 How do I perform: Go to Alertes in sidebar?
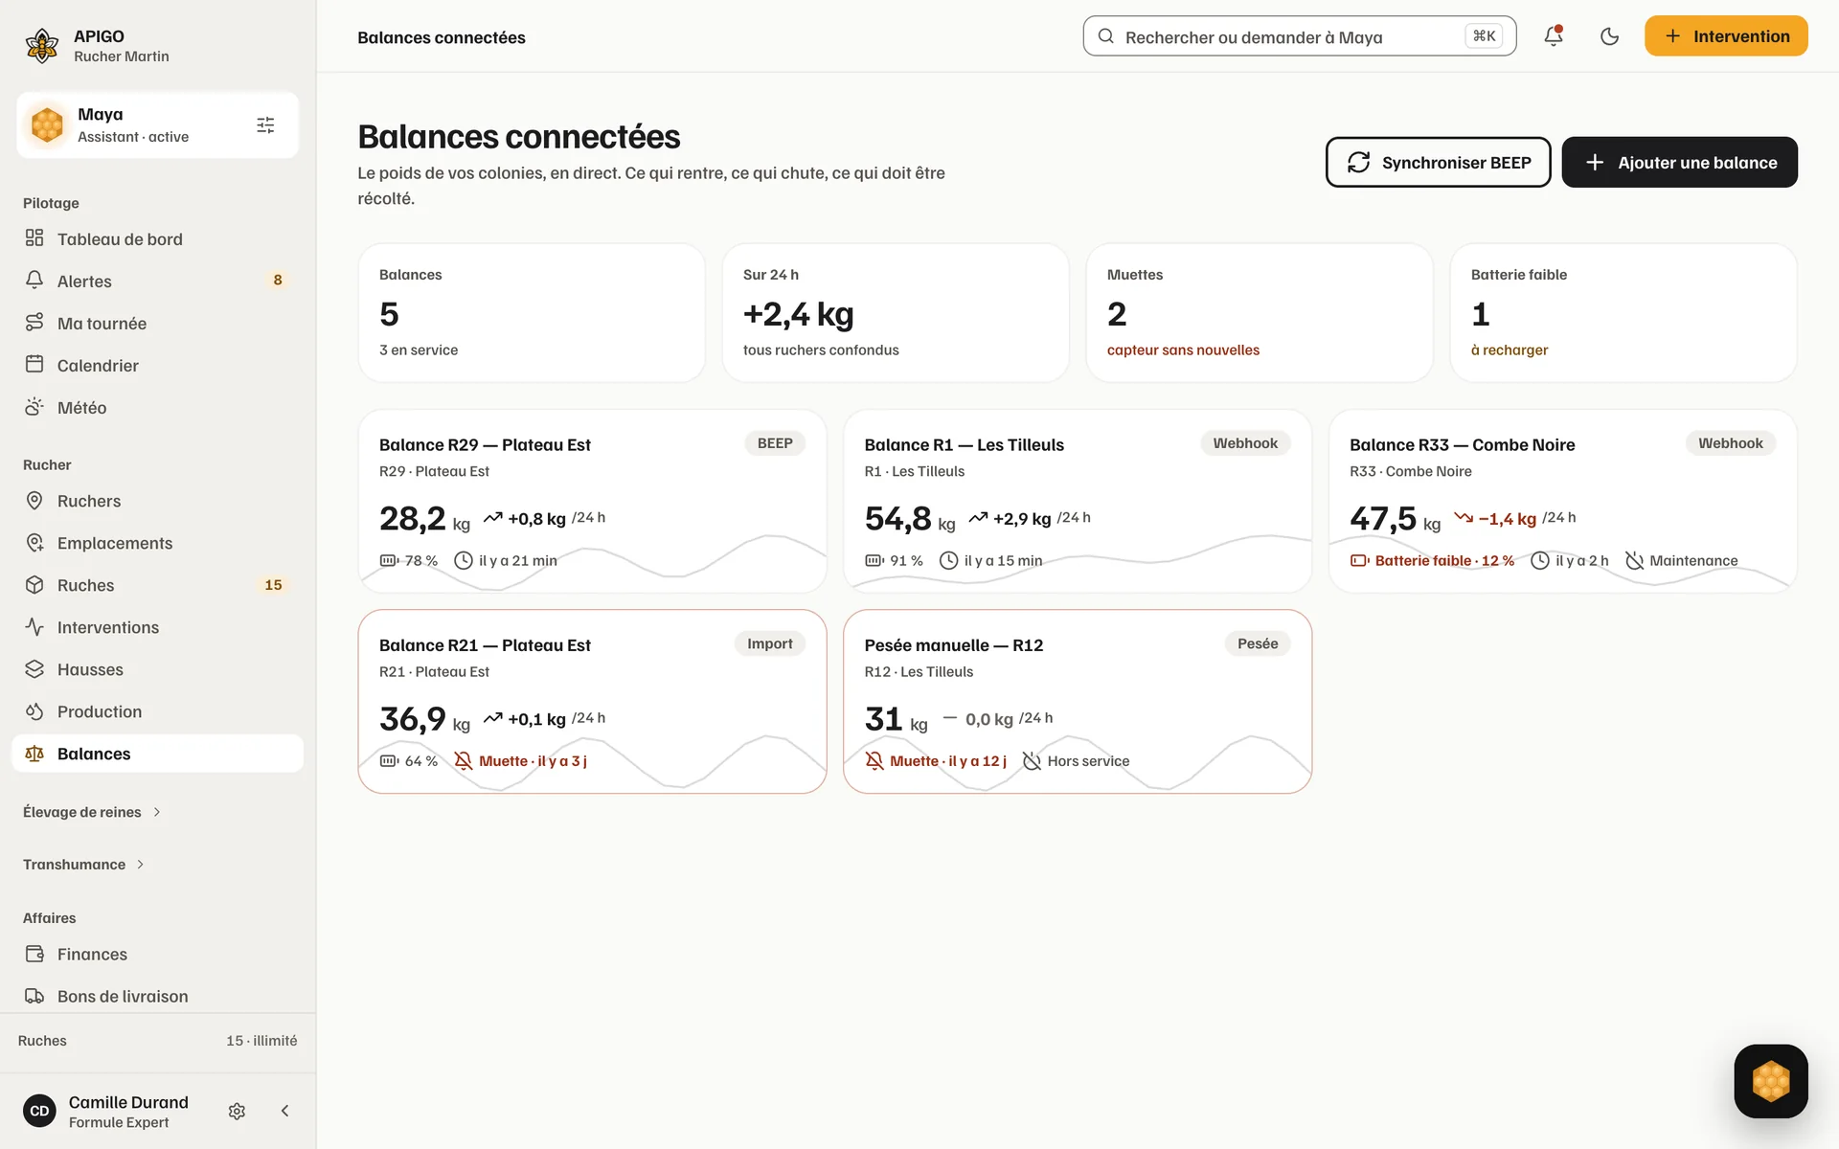[x=157, y=281]
